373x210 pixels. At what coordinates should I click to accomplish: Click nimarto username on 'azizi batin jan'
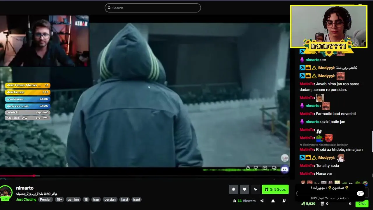[313, 122]
